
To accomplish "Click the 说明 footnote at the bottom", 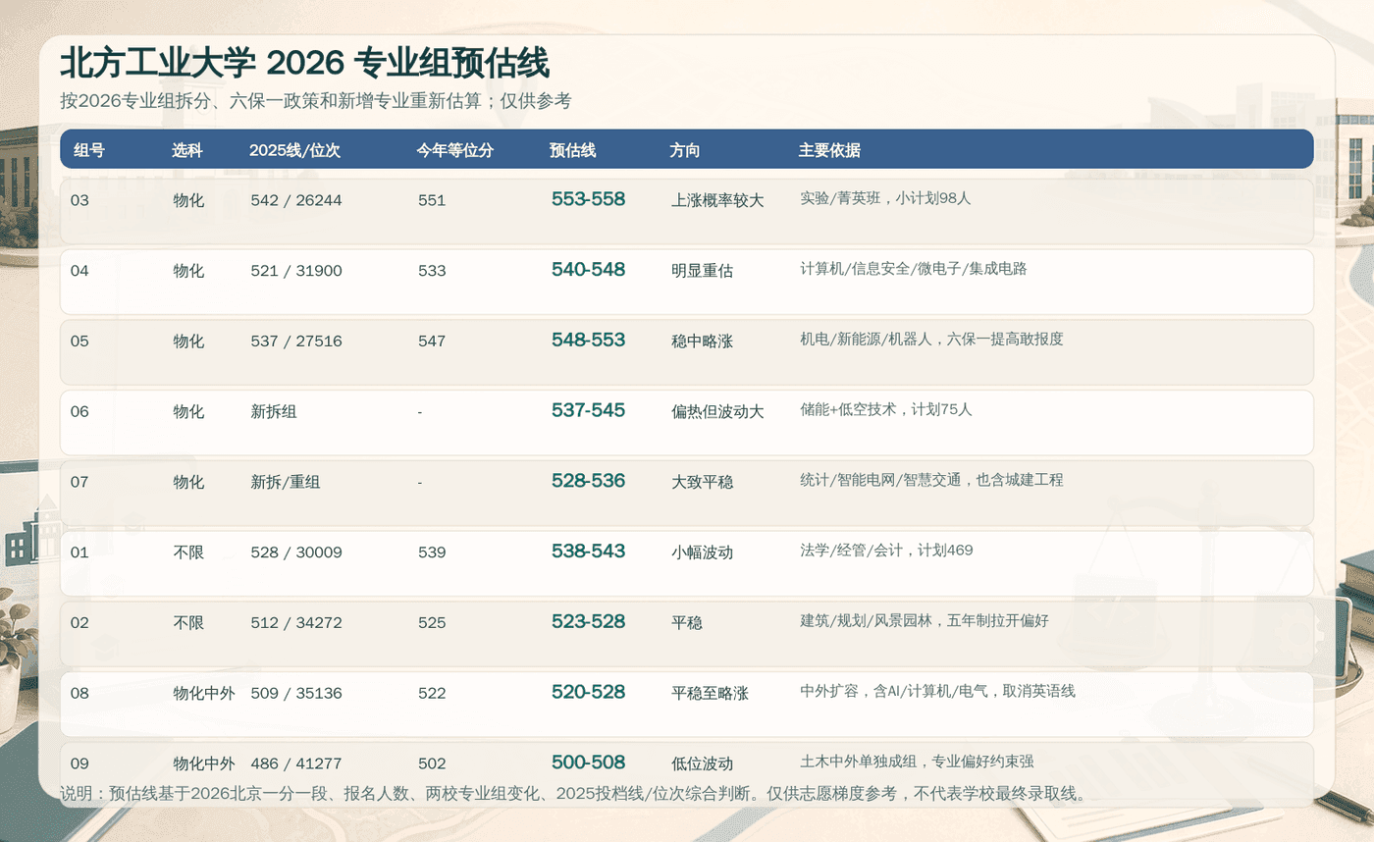I will coord(574,794).
